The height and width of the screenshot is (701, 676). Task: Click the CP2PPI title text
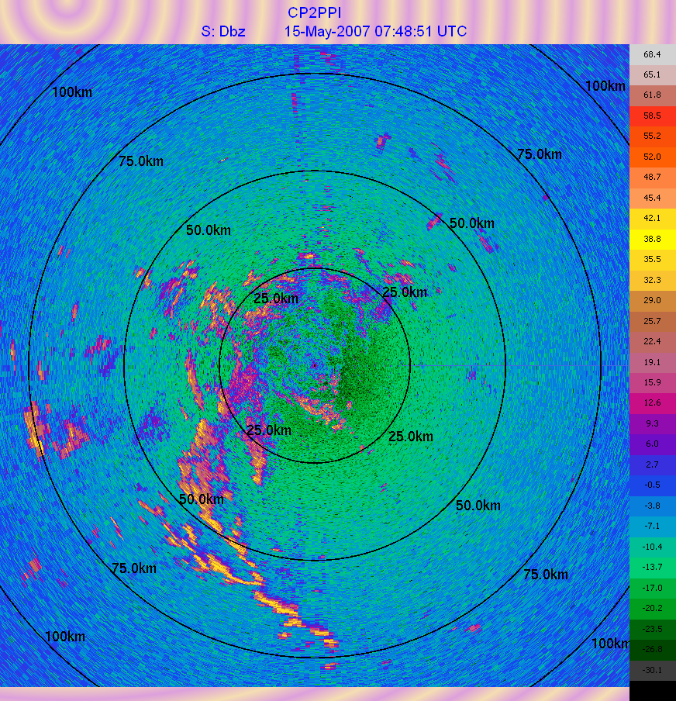(314, 12)
